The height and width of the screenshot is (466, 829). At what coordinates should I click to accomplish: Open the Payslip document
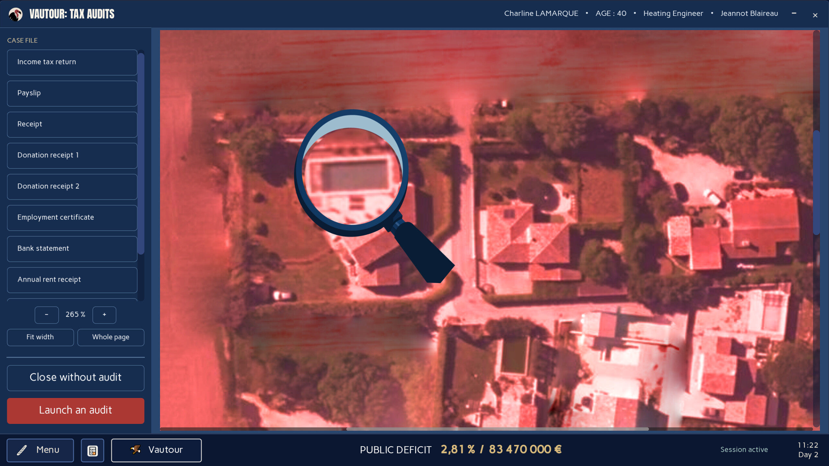(x=72, y=93)
